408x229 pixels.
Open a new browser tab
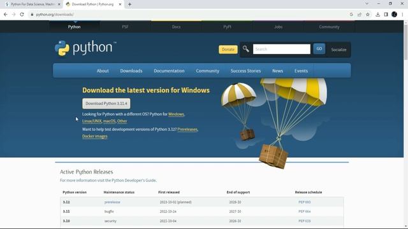(x=129, y=4)
